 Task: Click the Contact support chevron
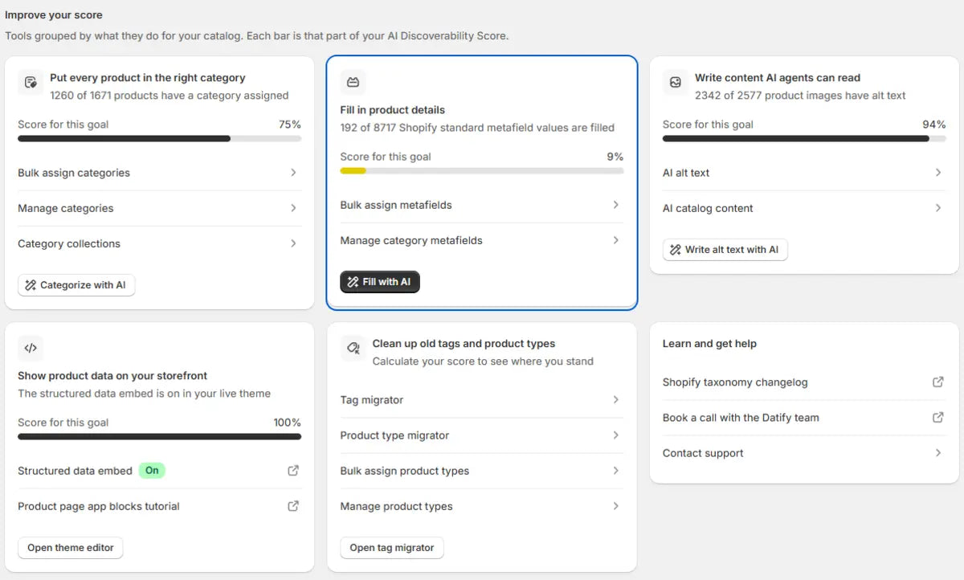pos(938,453)
